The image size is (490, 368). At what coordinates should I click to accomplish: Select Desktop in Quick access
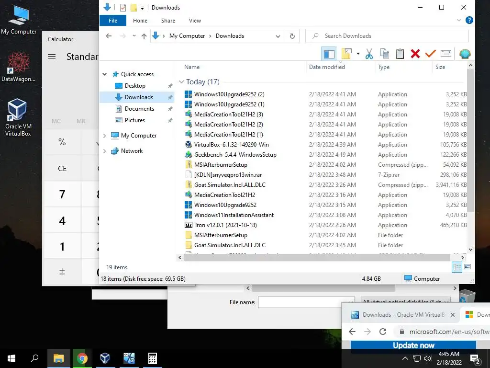pos(134,86)
